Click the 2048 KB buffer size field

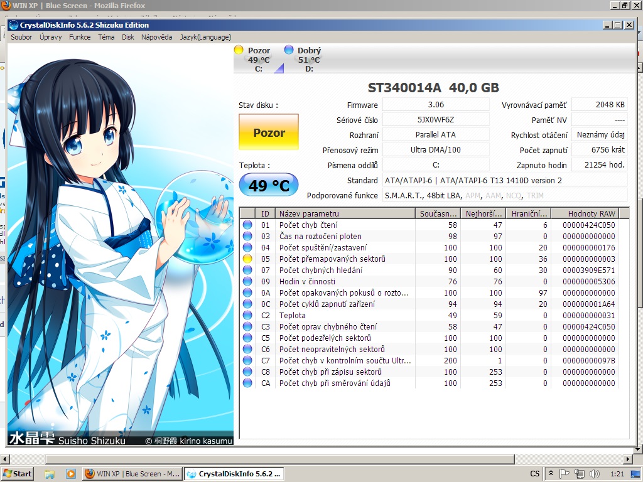click(599, 105)
